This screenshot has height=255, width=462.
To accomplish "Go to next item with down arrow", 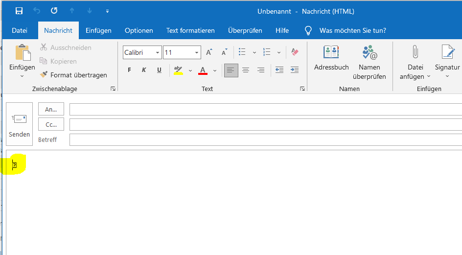I will click(x=90, y=11).
